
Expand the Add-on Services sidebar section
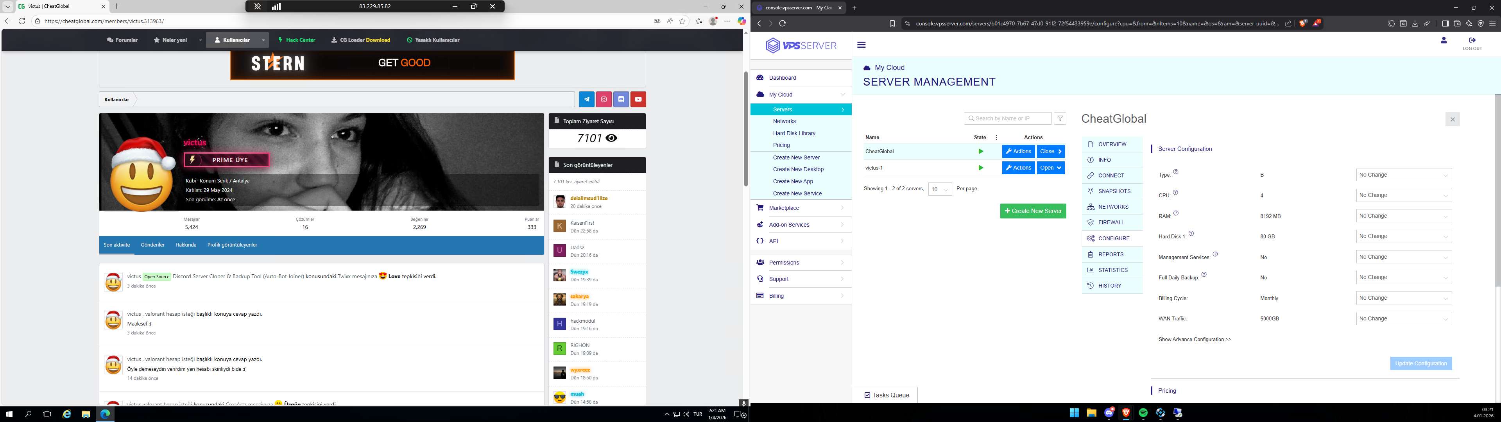(801, 224)
